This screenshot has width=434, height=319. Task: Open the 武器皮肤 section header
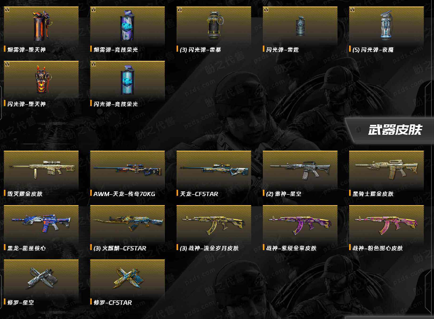point(395,130)
